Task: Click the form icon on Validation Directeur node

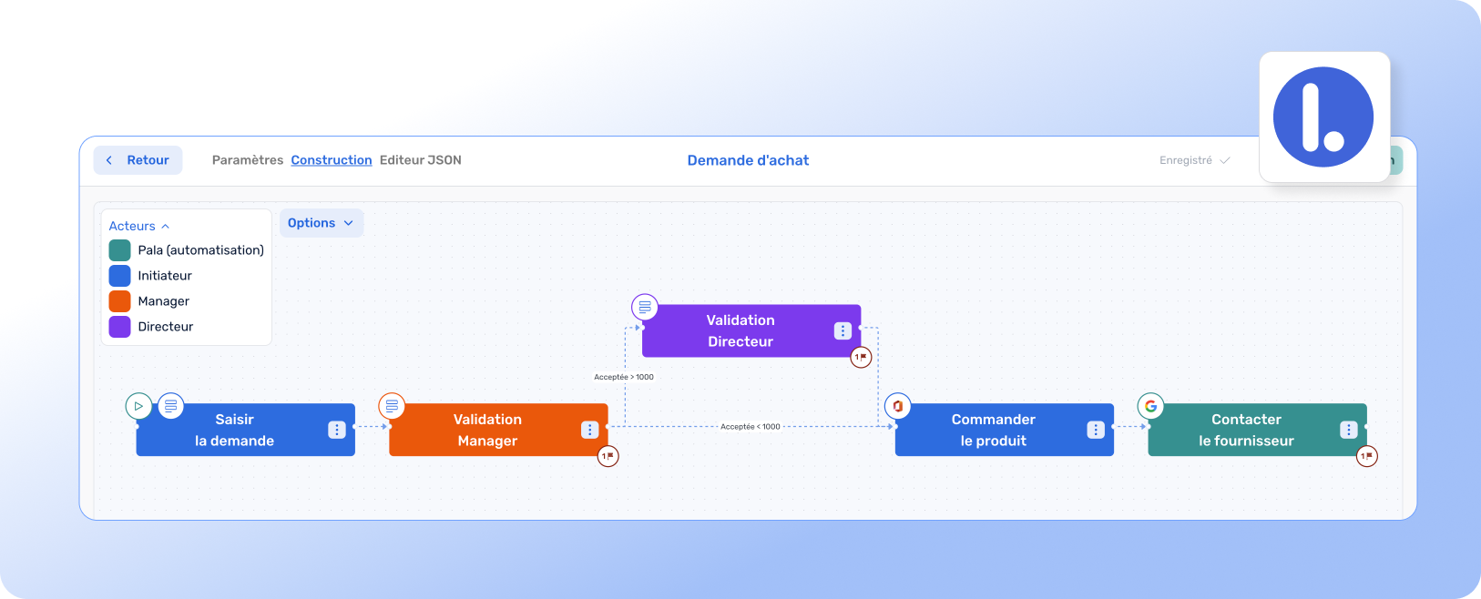Action: click(x=645, y=307)
